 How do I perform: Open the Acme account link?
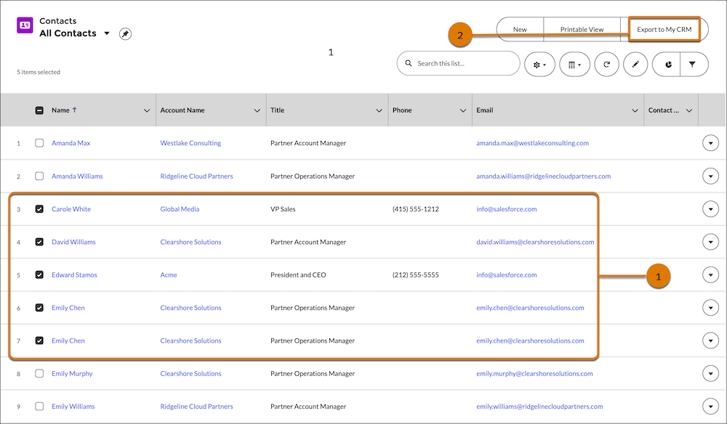[x=169, y=274]
